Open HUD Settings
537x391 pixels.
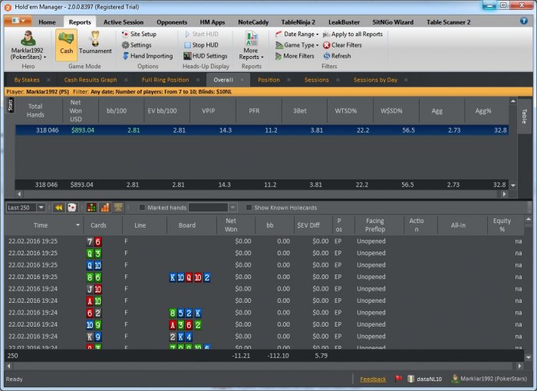tap(209, 56)
